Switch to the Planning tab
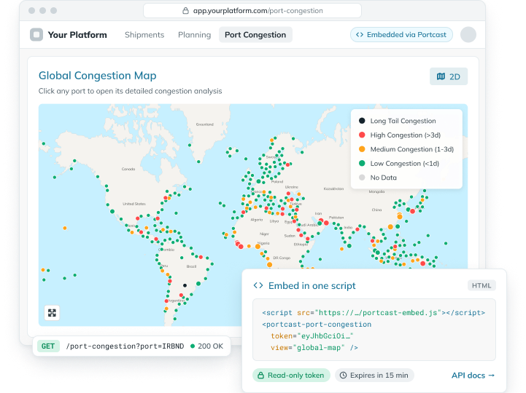Viewport: 526px width, 393px height. click(x=194, y=35)
